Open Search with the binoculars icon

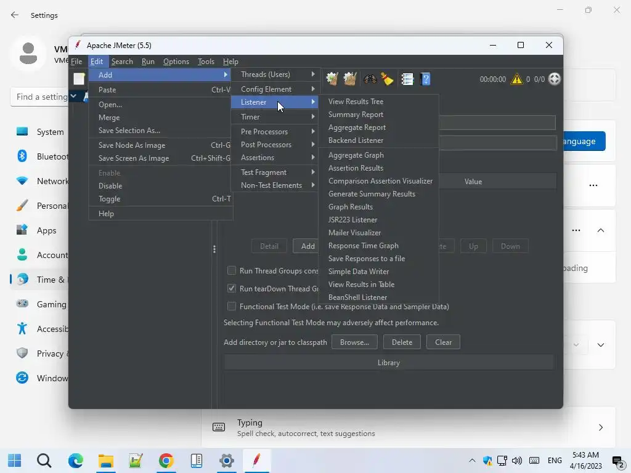click(x=370, y=79)
